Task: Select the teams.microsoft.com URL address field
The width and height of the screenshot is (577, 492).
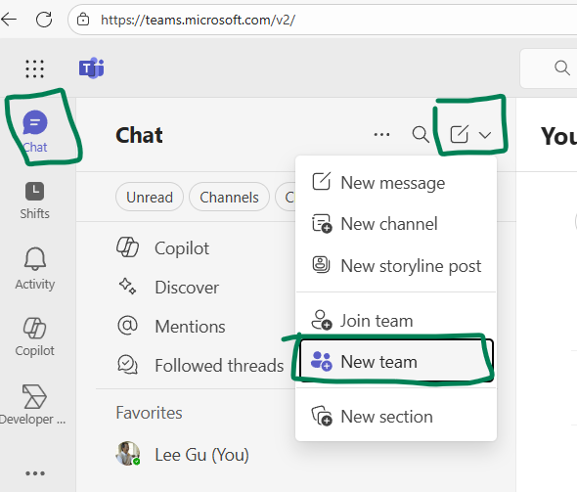Action: [x=198, y=20]
